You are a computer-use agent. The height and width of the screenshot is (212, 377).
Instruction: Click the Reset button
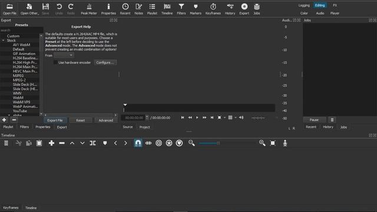coord(80,120)
